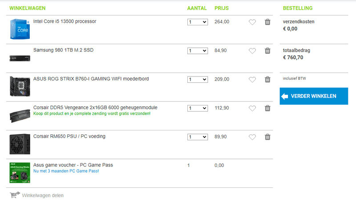Favorite the Samsung 980 1TB SSD
Viewport: 356px width, 207px height.
[x=252, y=51]
